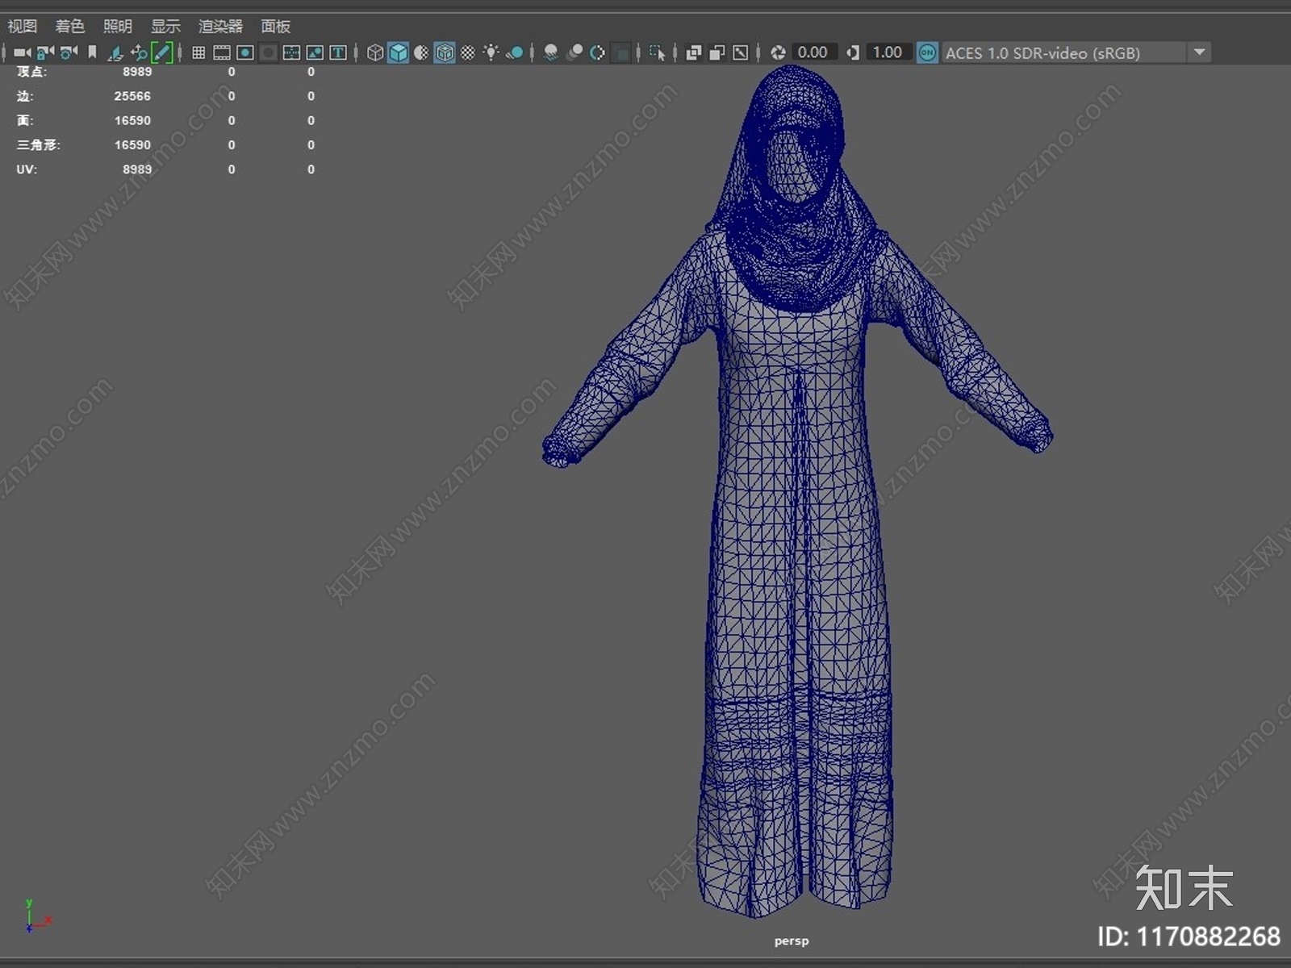Click the Multisample Anti-aliasing icon
This screenshot has height=968, width=1291.
(x=598, y=52)
